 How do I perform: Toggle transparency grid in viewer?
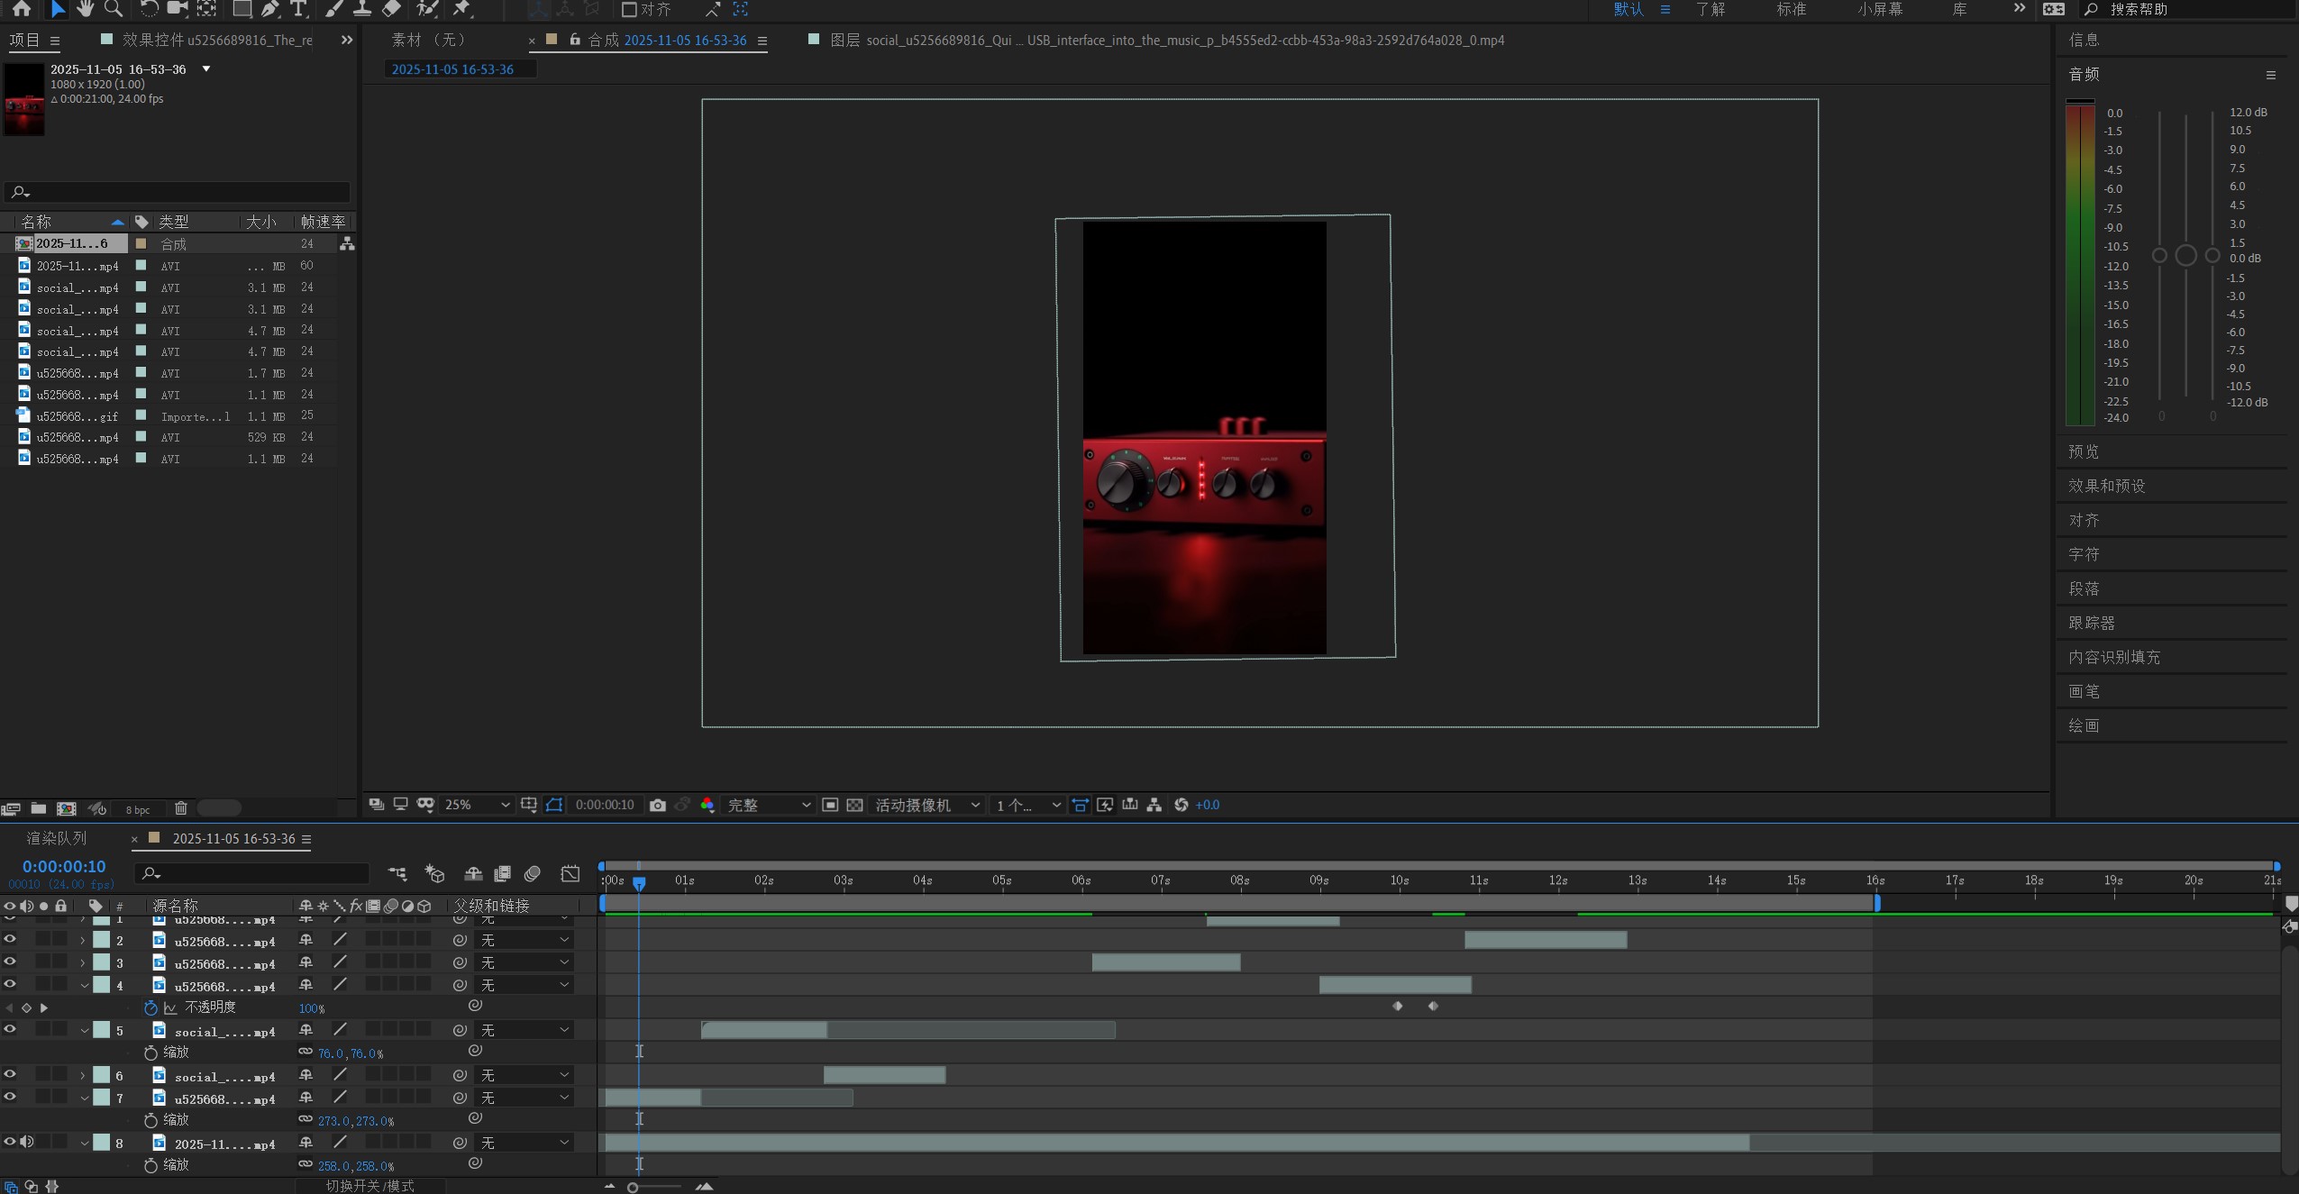pos(854,805)
